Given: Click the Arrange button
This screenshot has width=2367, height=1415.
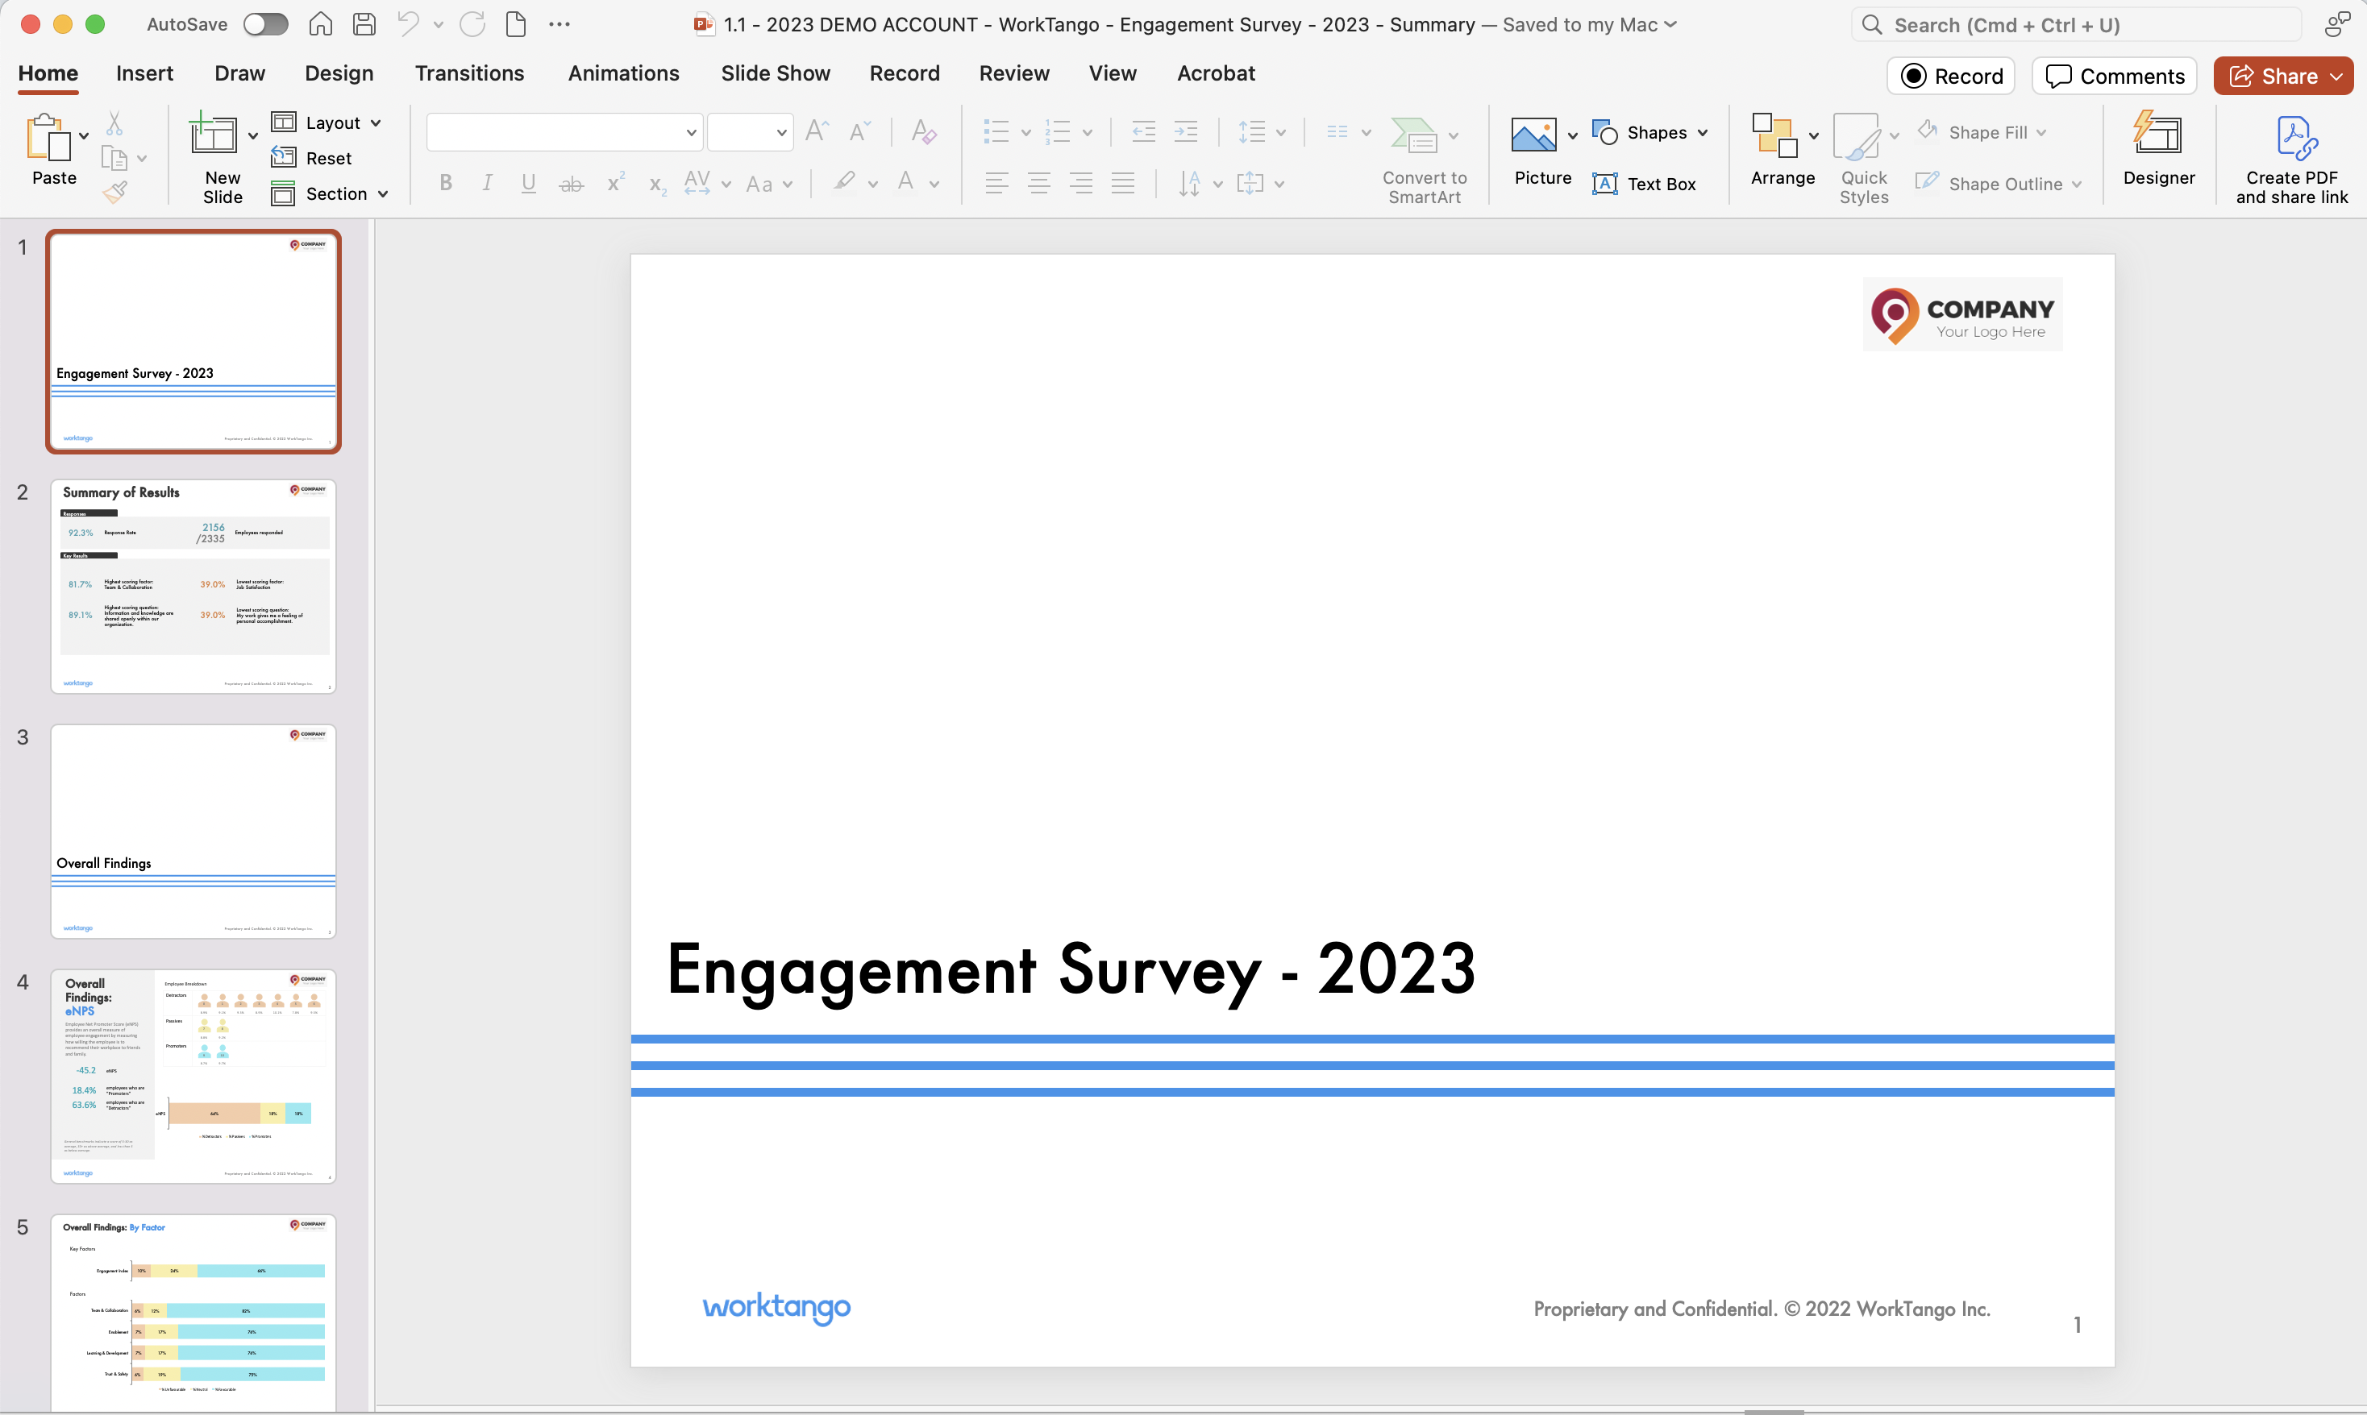Looking at the screenshot, I should pyautogui.click(x=1783, y=151).
